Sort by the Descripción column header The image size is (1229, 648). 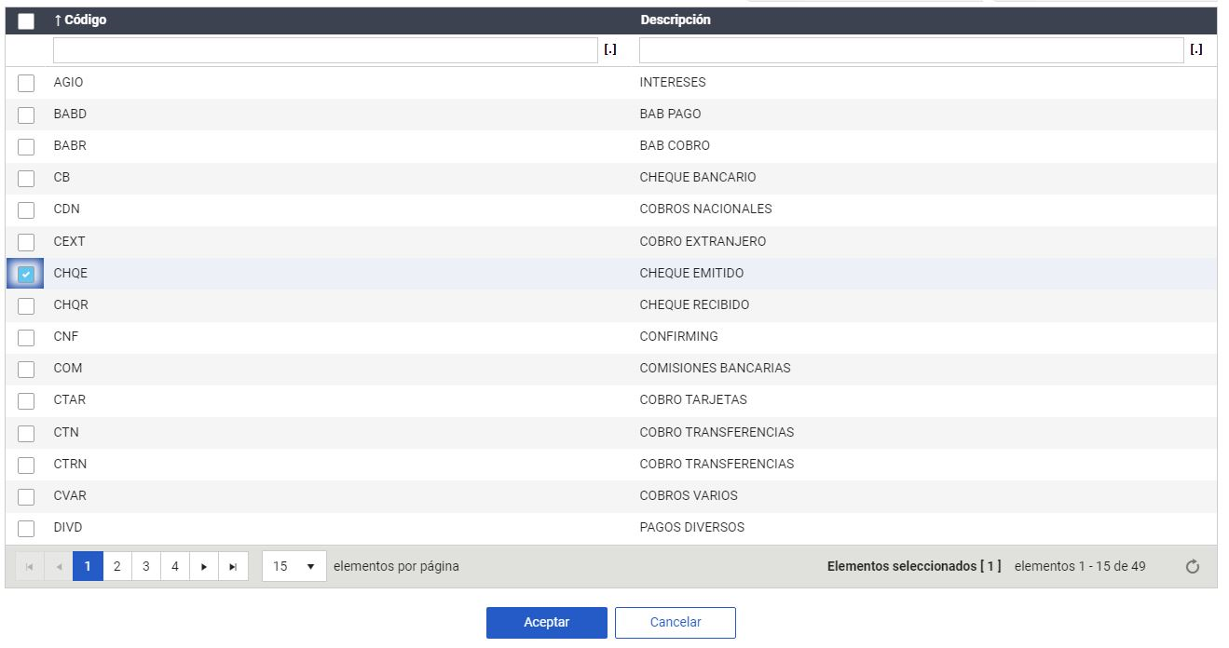(676, 20)
